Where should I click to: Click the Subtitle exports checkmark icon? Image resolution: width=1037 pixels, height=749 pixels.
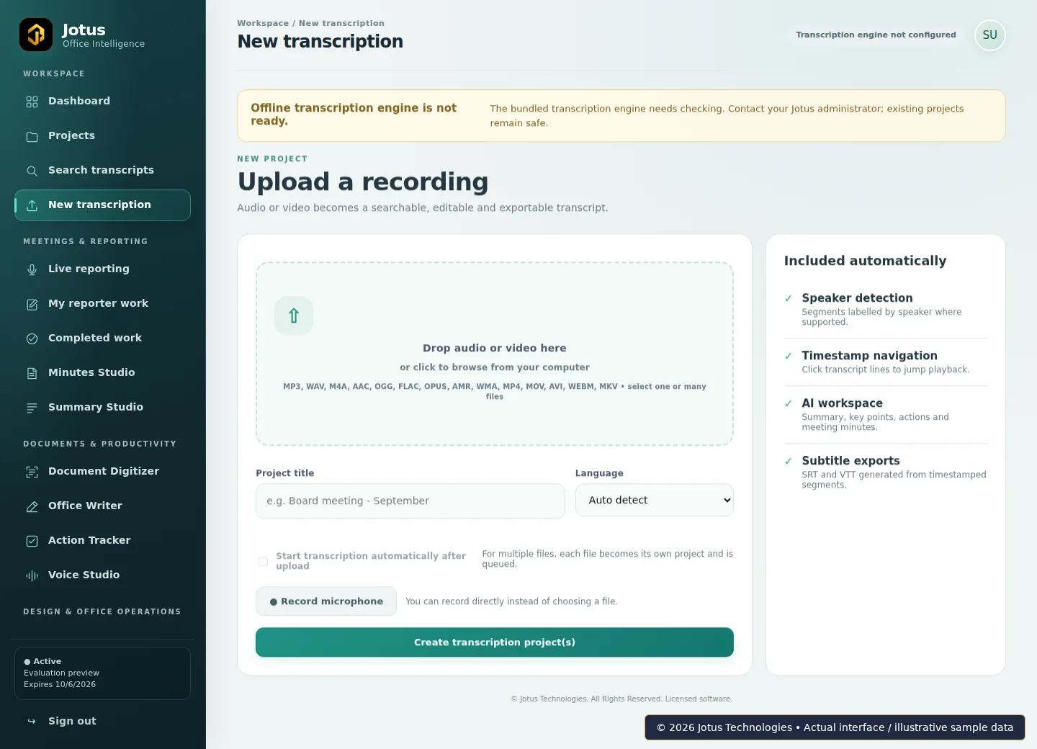coord(789,461)
